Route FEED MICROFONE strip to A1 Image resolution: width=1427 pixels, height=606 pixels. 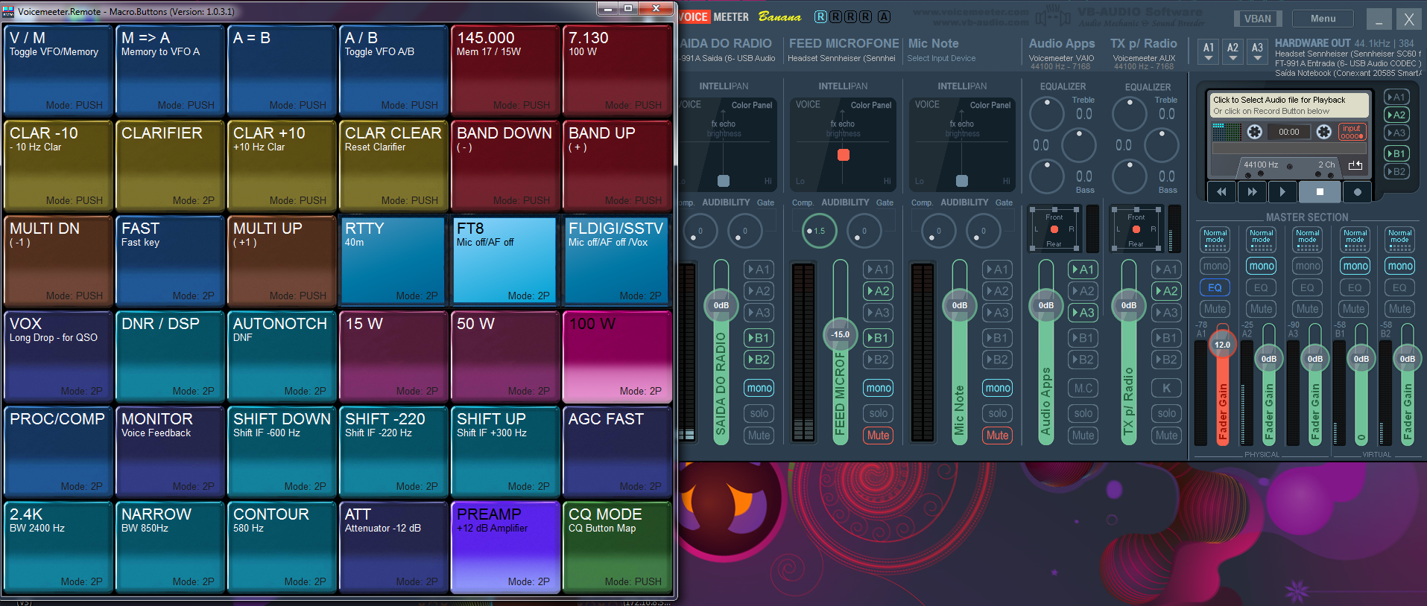879,269
